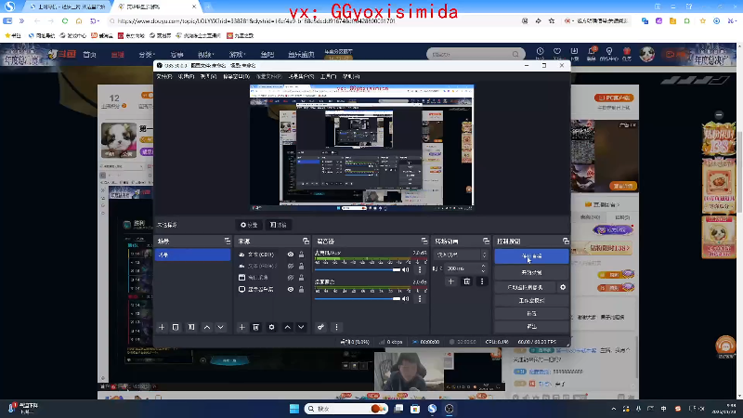Viewport: 743px width, 418px height.
Task: Show the window capture source via eye icon
Action: click(291, 277)
